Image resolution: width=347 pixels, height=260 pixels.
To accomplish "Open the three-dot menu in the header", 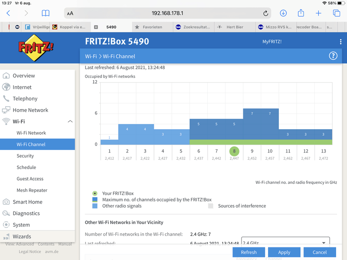I will (340, 42).
